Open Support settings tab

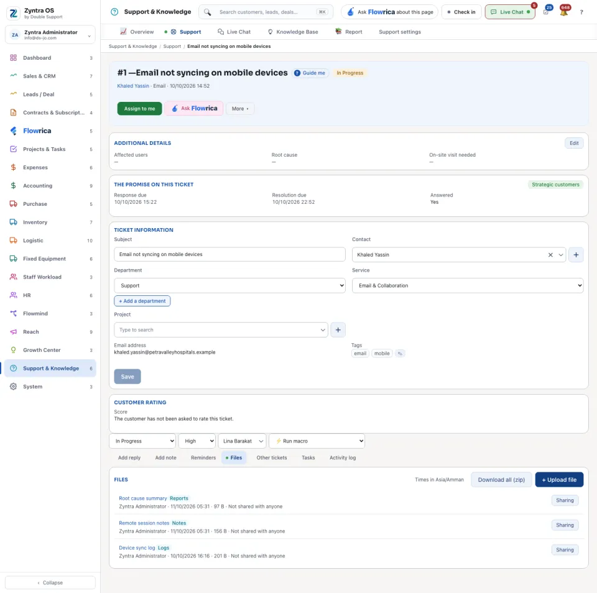click(400, 32)
